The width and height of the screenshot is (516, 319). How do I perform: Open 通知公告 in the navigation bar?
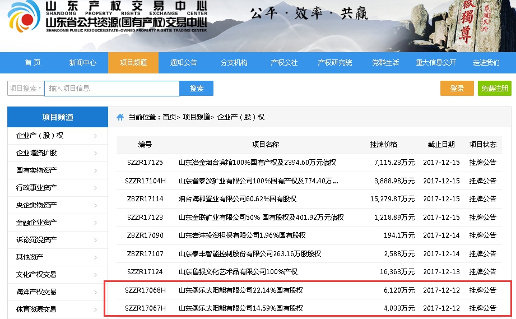pos(184,63)
